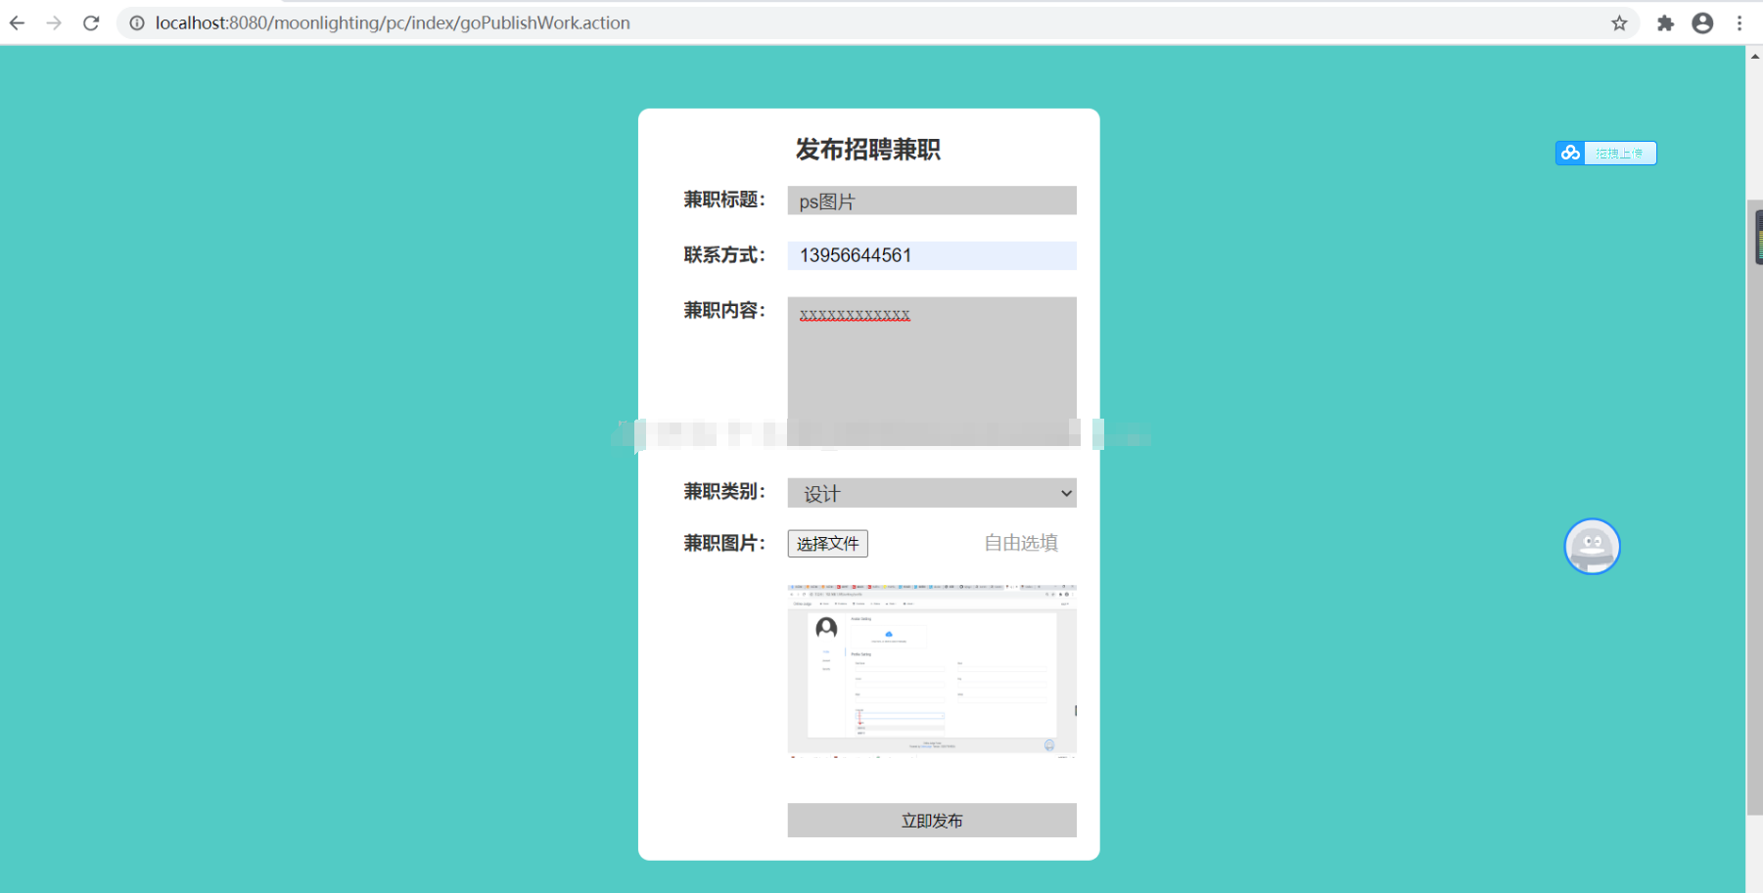
Task: Click the 兼职标题 label
Action: coord(723,200)
